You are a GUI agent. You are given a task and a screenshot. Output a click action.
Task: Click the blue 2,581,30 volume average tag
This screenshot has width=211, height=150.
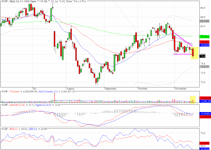click(205, 101)
